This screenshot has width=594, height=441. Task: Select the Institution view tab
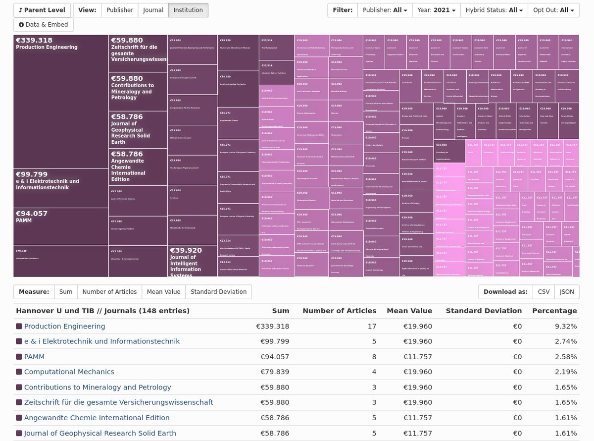[188, 10]
